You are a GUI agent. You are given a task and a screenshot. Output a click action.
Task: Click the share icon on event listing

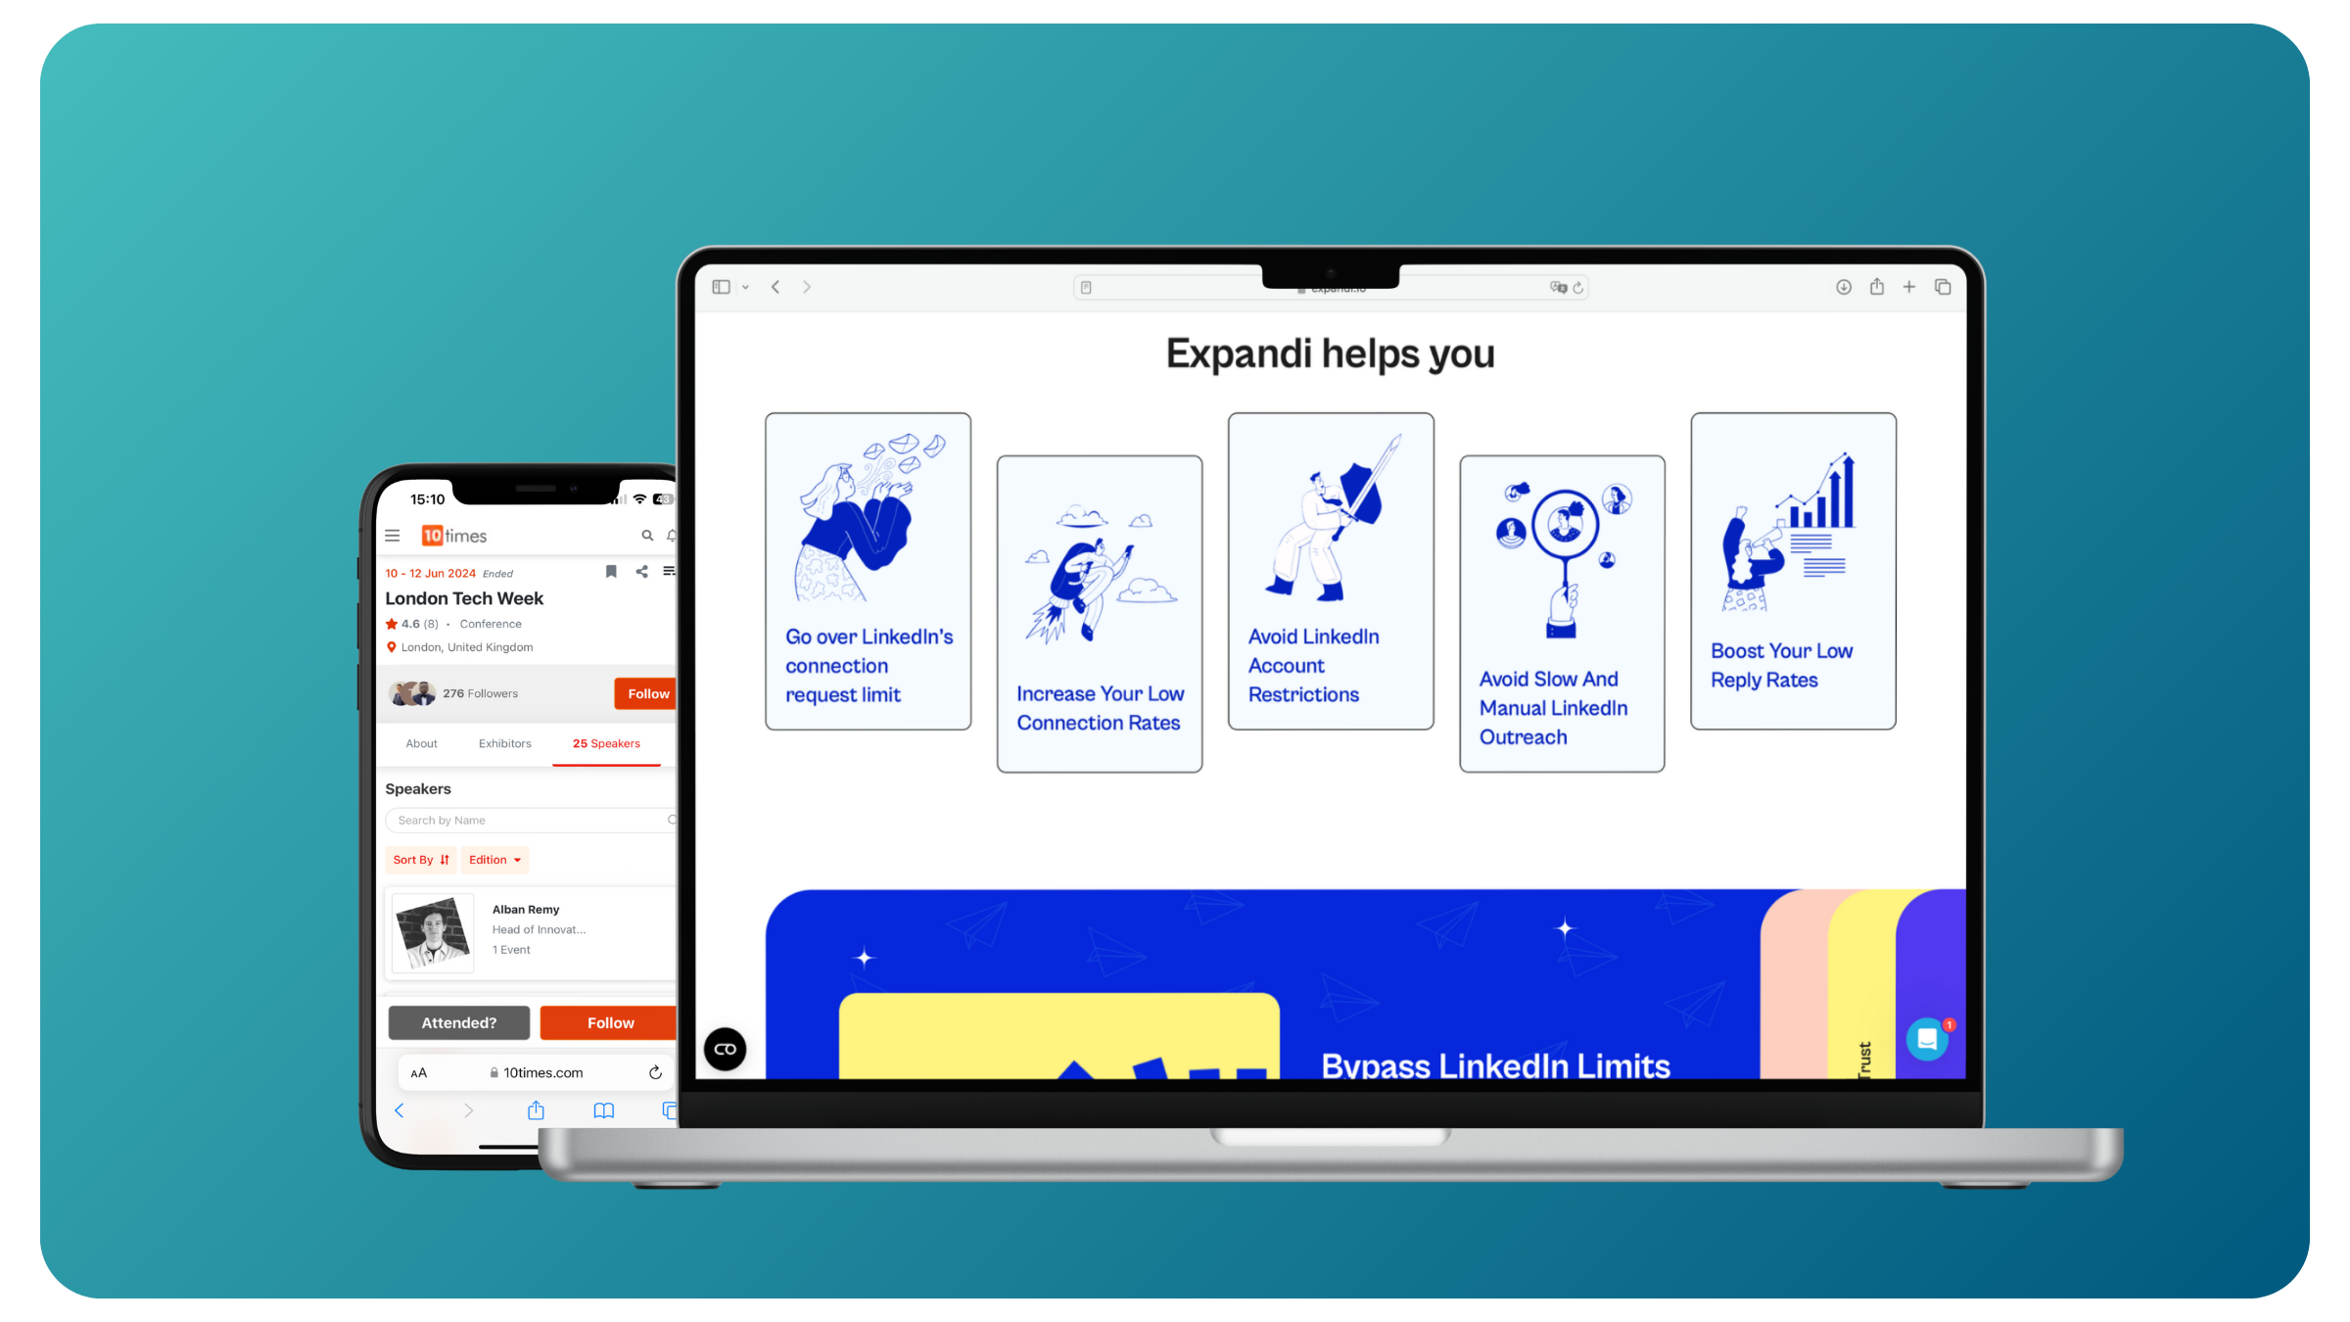(640, 572)
